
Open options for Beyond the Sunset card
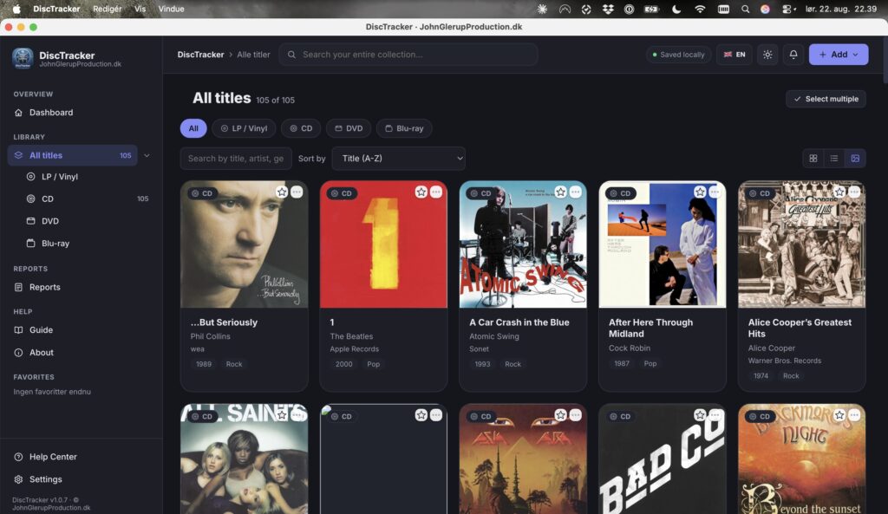(x=854, y=415)
